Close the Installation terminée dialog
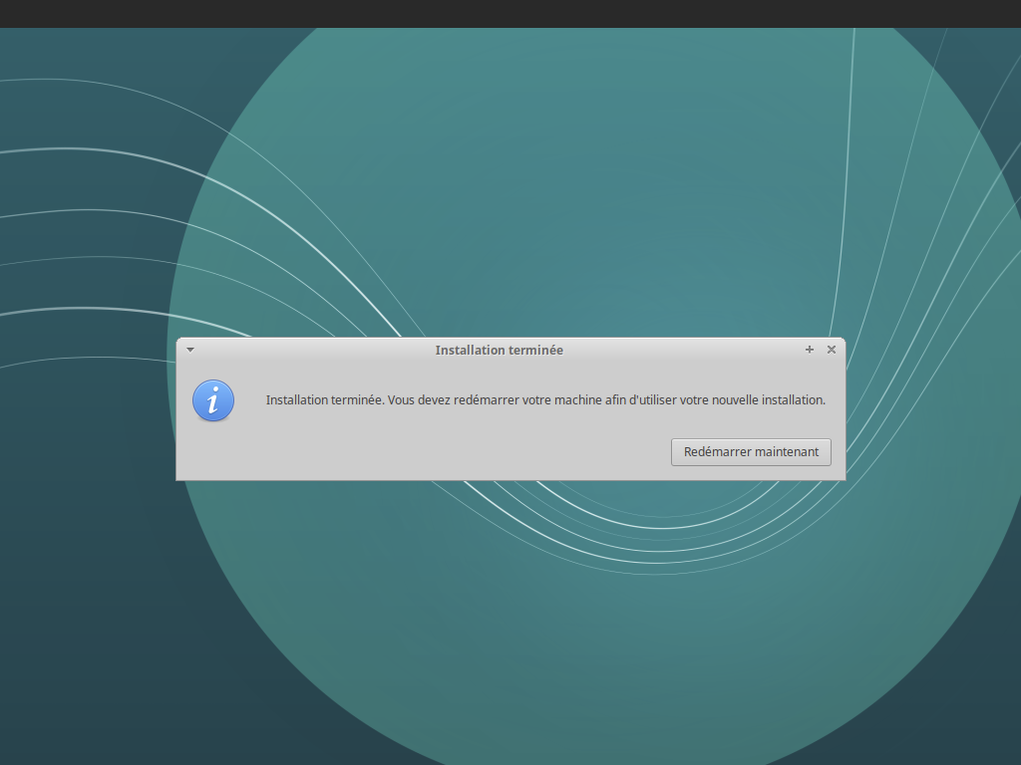This screenshot has height=765, width=1021. (832, 350)
